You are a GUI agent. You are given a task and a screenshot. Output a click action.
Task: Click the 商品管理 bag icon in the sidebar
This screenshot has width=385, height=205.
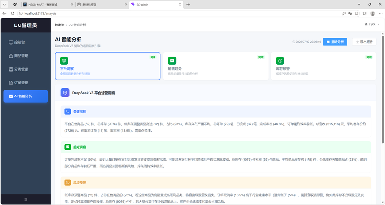click(x=11, y=56)
